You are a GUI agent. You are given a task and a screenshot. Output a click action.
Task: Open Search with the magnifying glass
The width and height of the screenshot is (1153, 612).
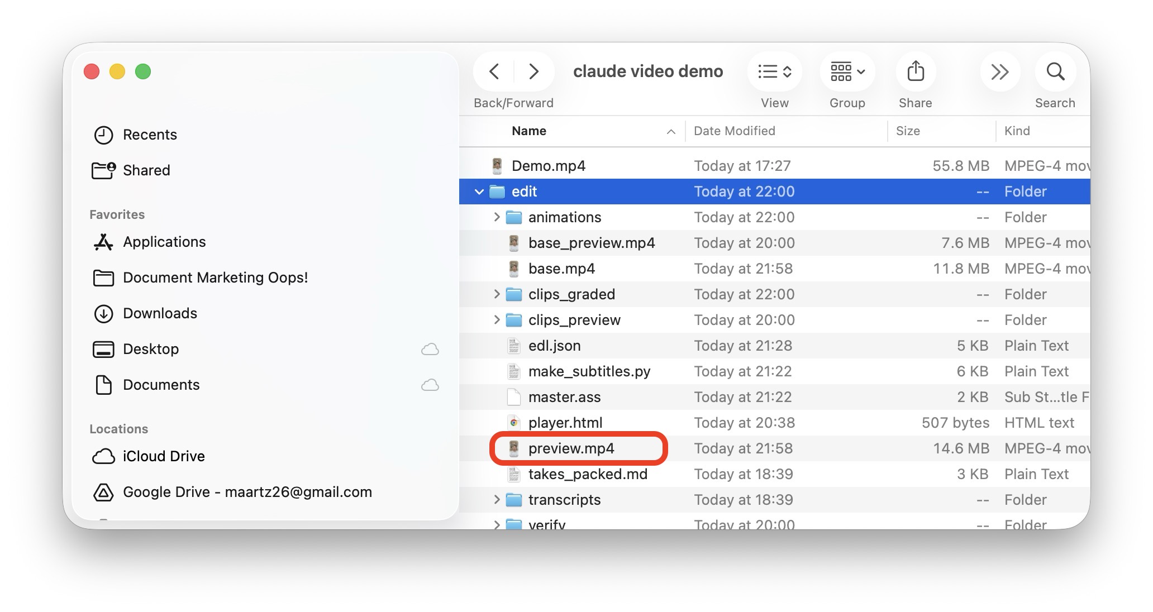pos(1055,71)
